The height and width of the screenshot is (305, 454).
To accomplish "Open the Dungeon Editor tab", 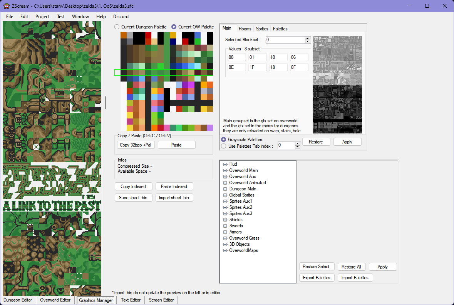I will [x=18, y=300].
